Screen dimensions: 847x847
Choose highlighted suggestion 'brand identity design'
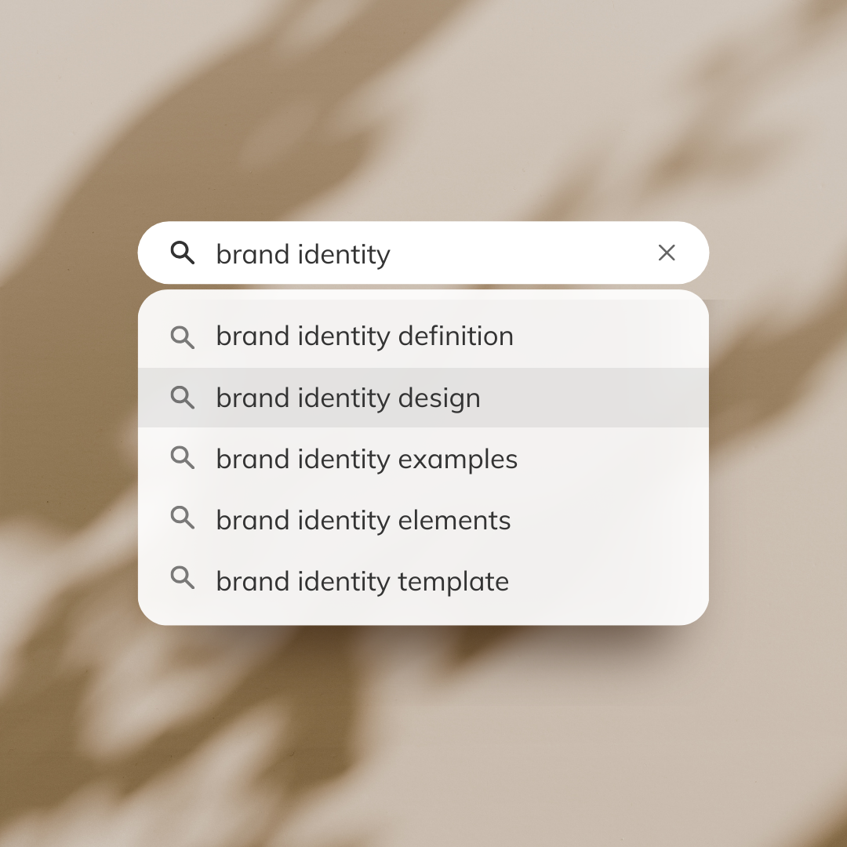tap(423, 398)
